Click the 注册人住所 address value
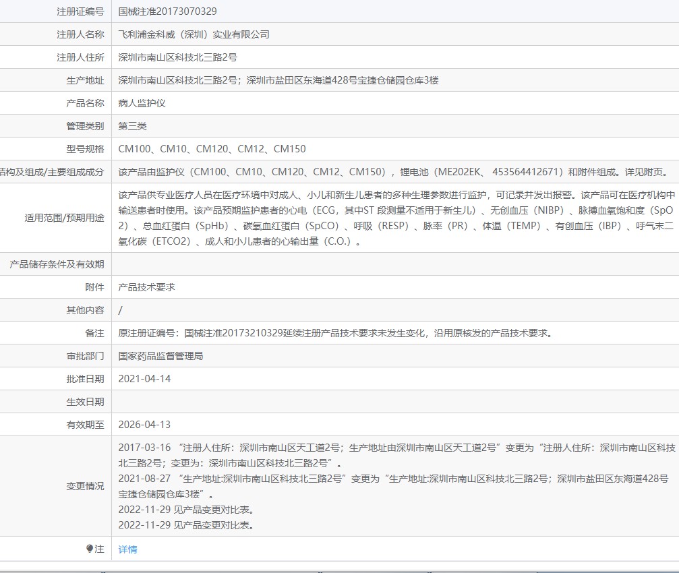The image size is (679, 573). 177,57
